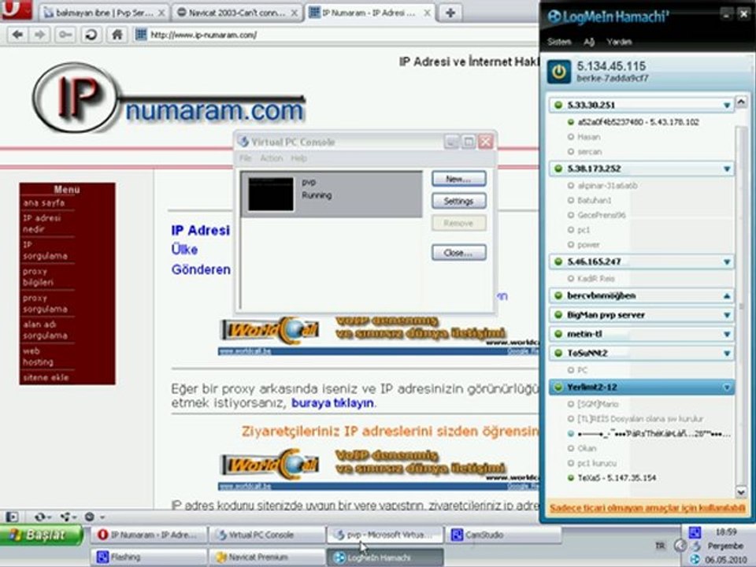Switch to CamStudio in the taskbar

(x=502, y=535)
